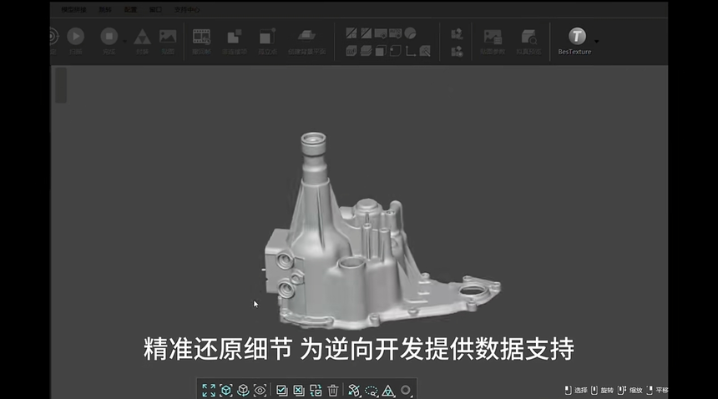The height and width of the screenshot is (399, 718).
Task: Click the deselect X box icon
Action: point(299,391)
